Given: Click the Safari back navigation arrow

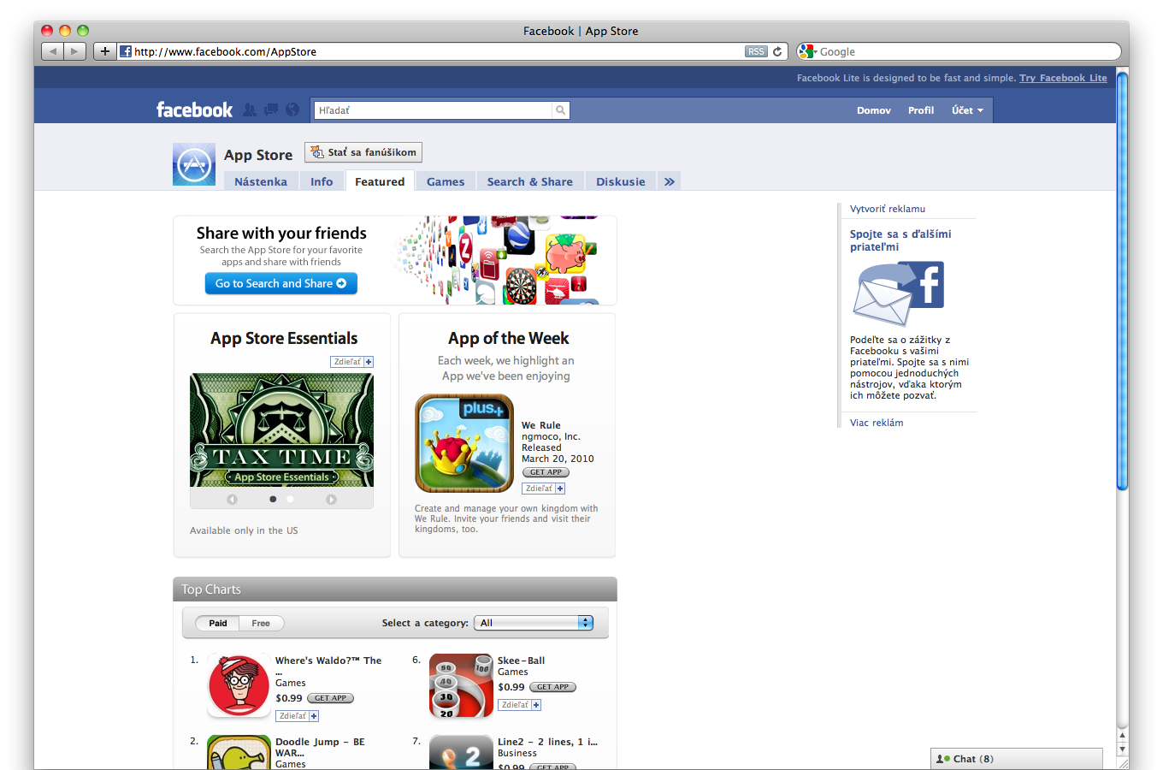Looking at the screenshot, I should 53,51.
